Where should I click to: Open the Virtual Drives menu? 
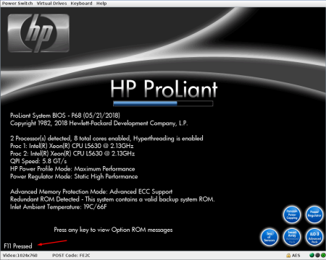pos(51,4)
